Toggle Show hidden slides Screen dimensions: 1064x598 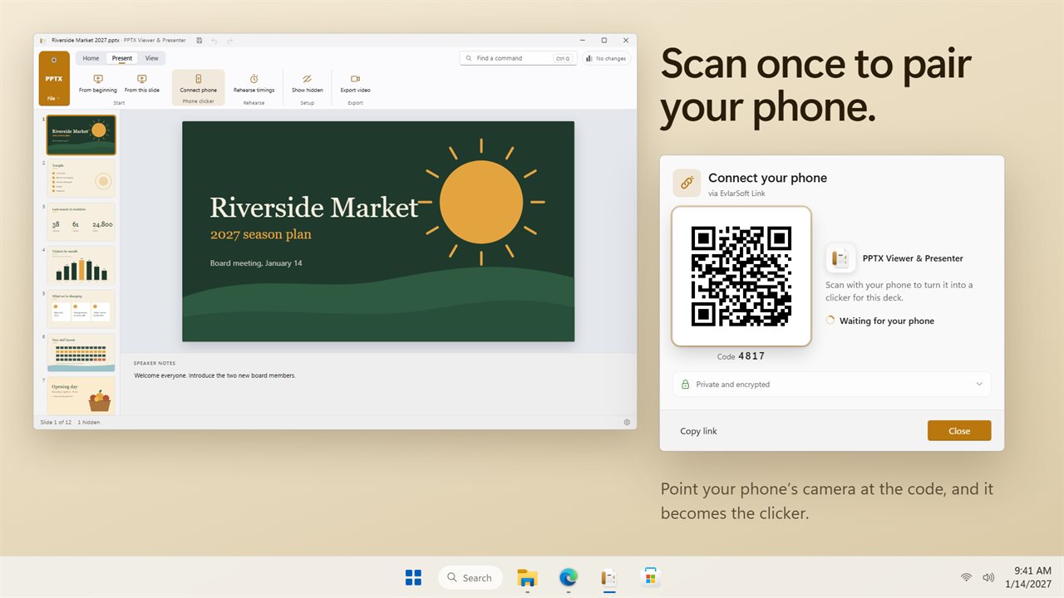click(x=308, y=84)
